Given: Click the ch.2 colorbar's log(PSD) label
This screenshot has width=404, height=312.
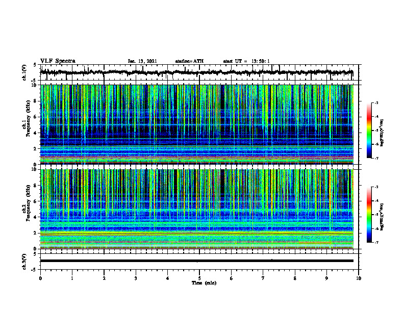Looking at the screenshot, I should pos(382,216).
